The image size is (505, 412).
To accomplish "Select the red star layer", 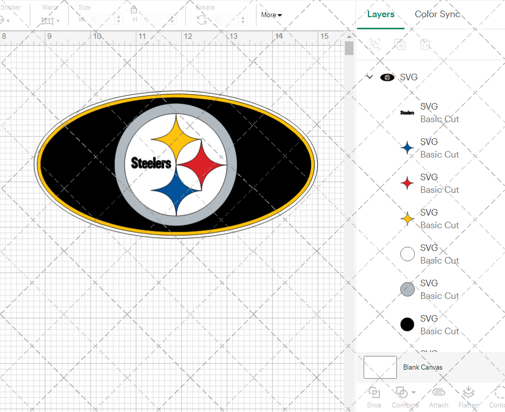I will pyautogui.click(x=431, y=184).
